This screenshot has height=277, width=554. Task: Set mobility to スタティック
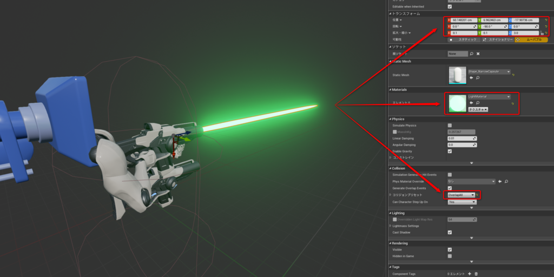coord(464,40)
